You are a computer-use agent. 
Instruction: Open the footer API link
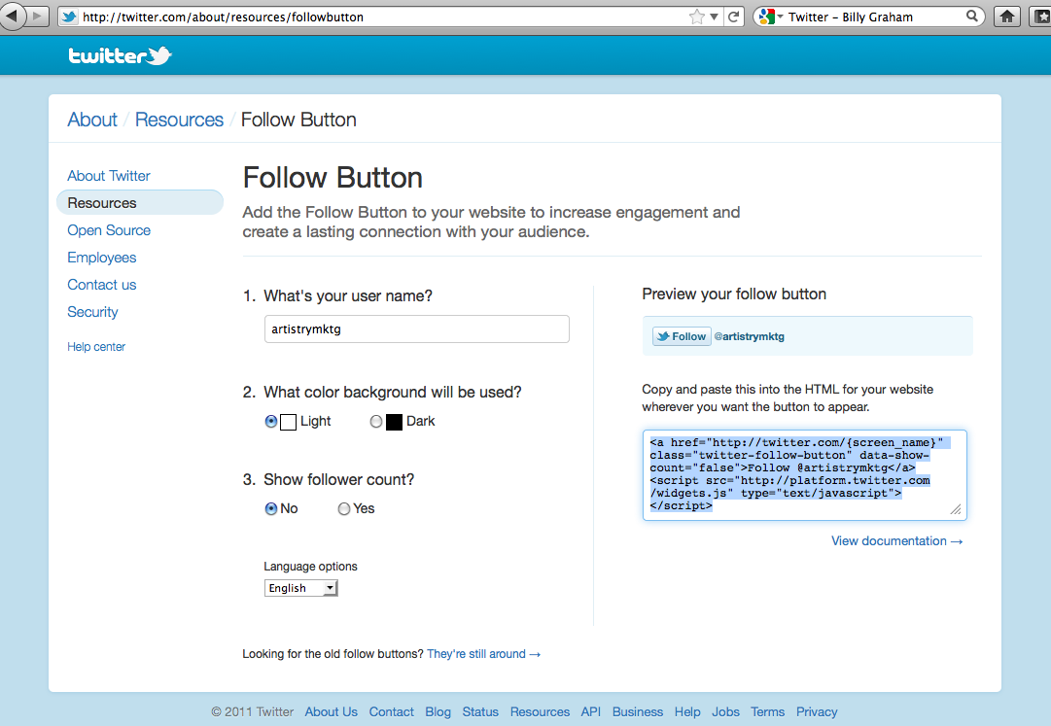[590, 712]
